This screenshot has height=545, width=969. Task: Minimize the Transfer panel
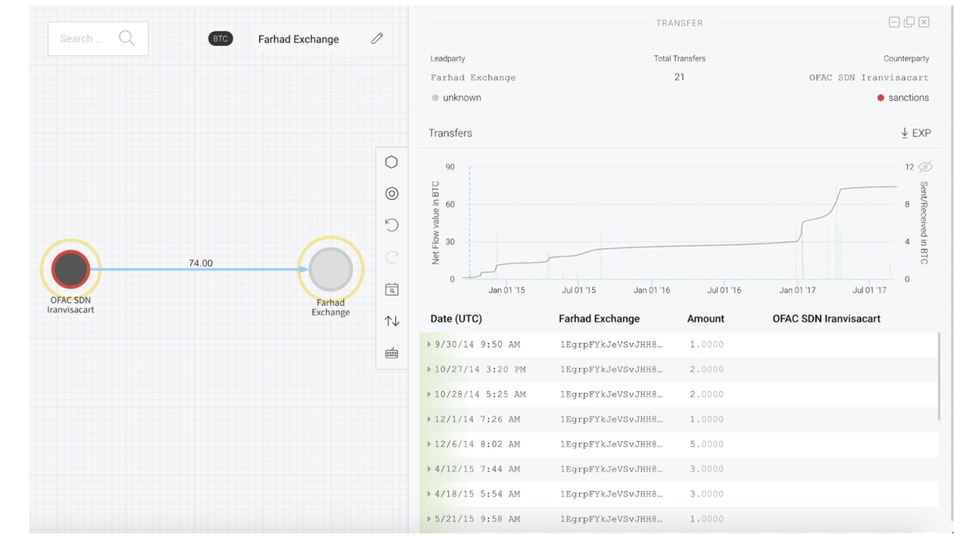(x=894, y=23)
